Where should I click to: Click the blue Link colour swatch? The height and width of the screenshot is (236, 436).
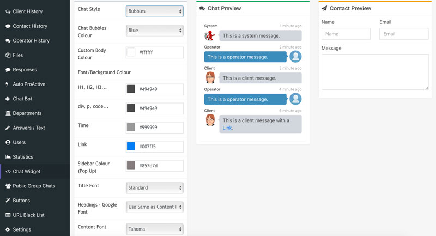(131, 146)
